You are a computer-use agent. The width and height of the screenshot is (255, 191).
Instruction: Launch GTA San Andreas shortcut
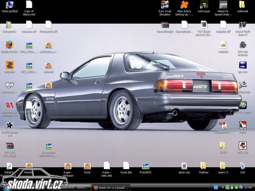243,45
